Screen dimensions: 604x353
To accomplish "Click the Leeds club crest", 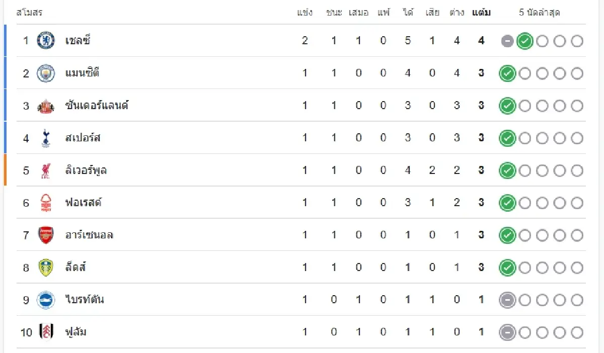I will (46, 268).
